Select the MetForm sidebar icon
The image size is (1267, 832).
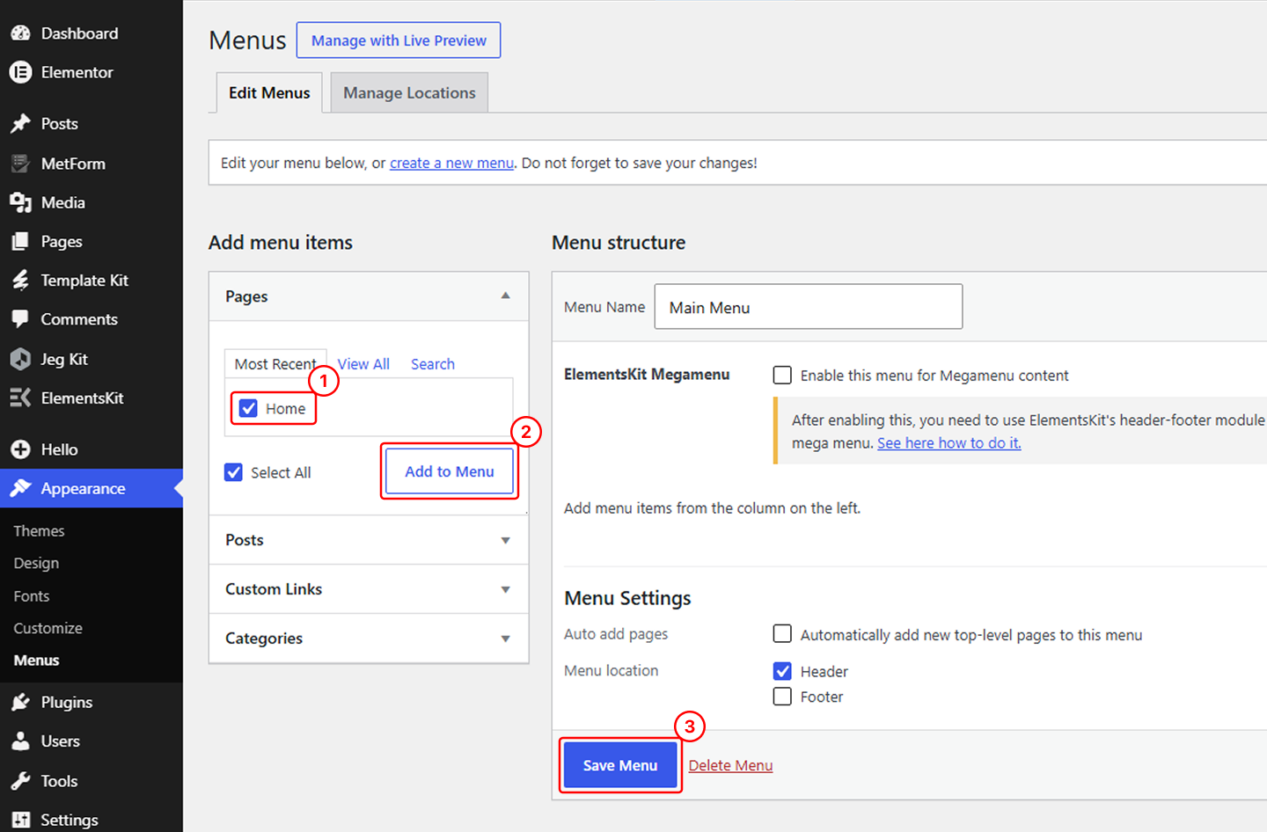coord(20,164)
